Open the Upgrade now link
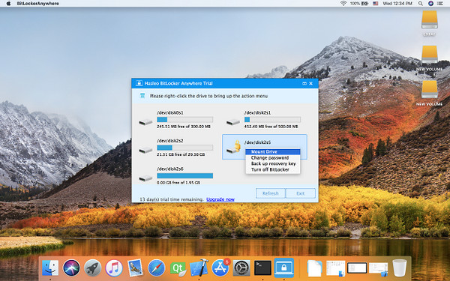450x281 pixels. 220,199
